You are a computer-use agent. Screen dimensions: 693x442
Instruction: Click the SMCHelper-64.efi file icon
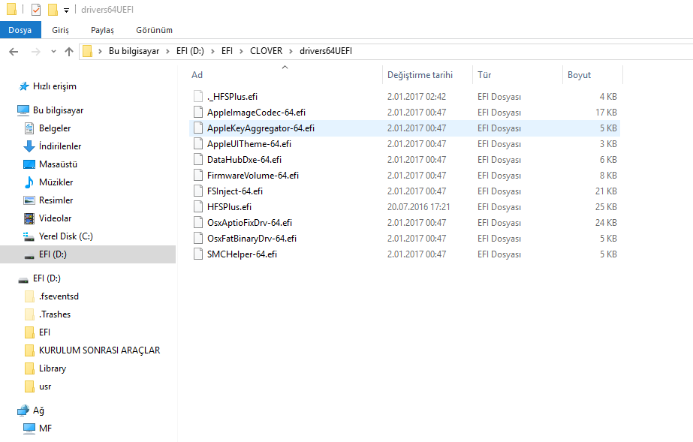pos(198,254)
